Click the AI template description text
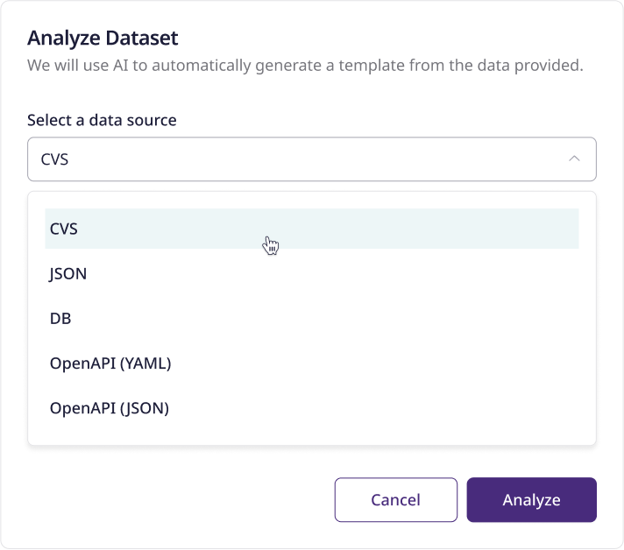The height and width of the screenshot is (550, 624). pos(305,66)
